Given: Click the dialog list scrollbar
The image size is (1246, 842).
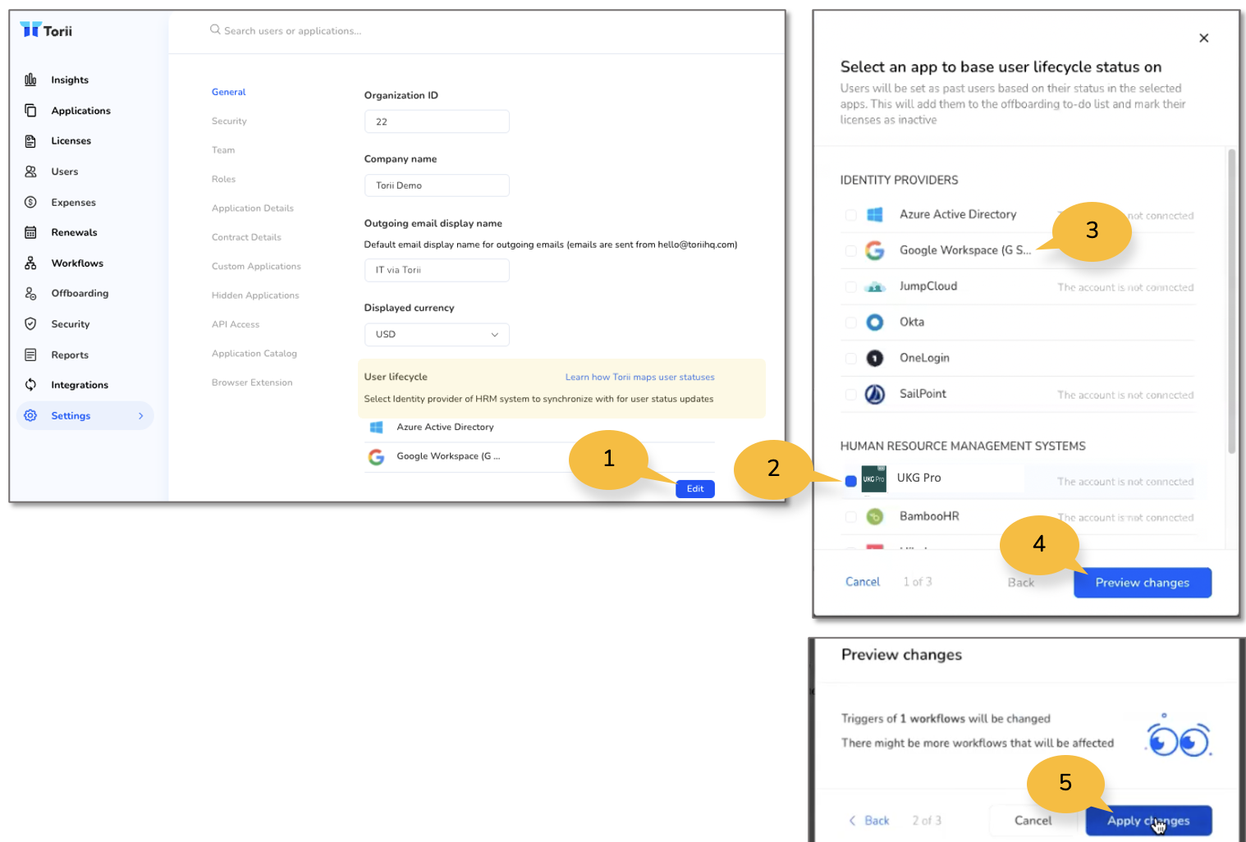Looking at the screenshot, I should pos(1231,301).
